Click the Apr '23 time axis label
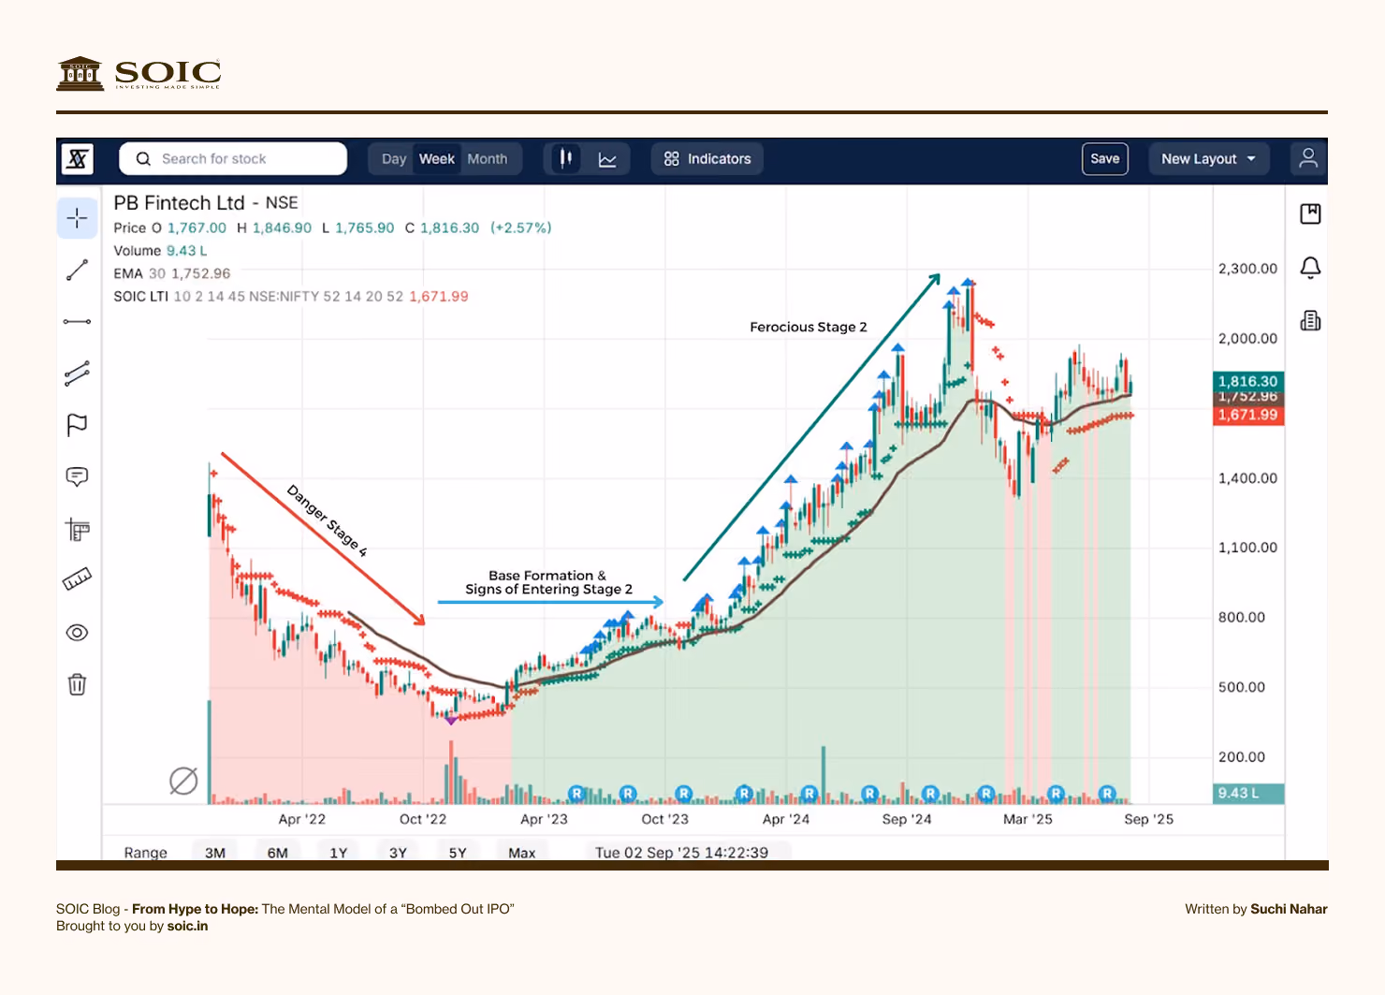Screen dimensions: 1385x995 coord(544,819)
